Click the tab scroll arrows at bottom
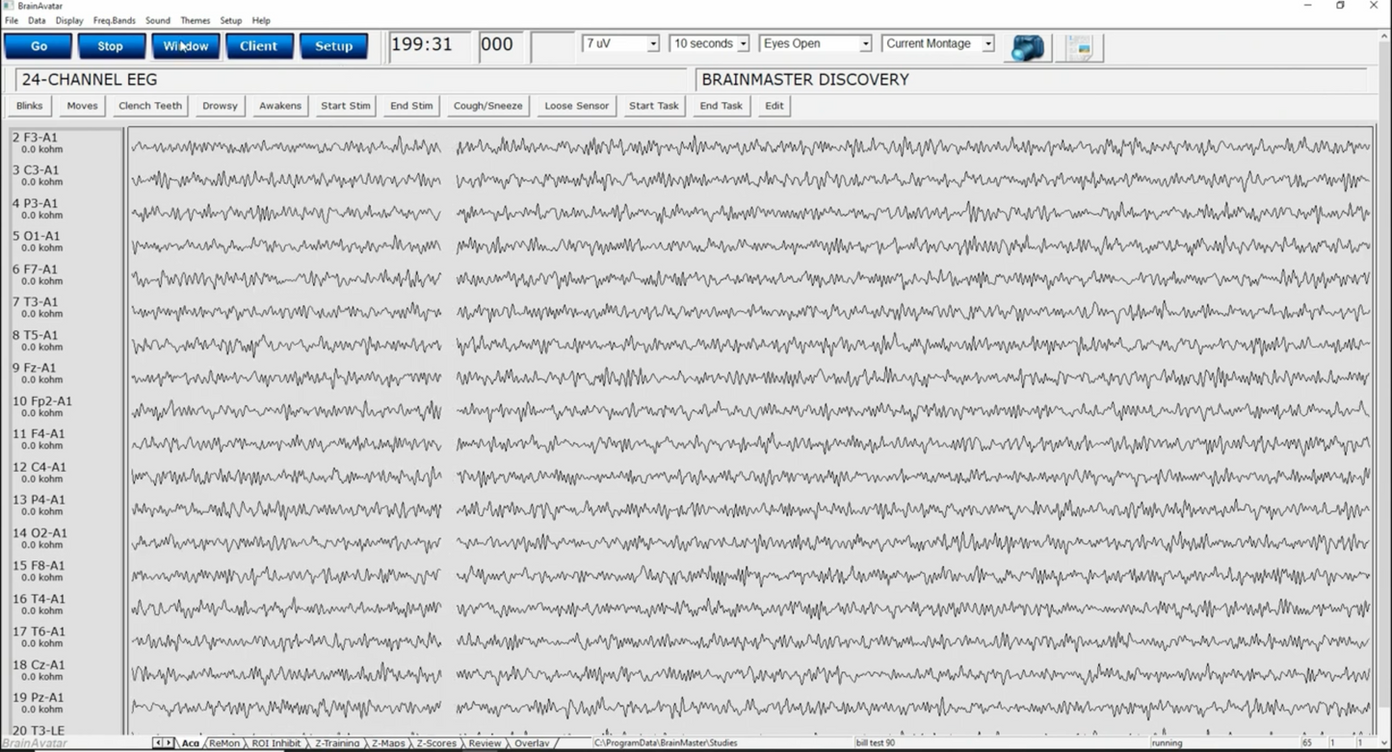This screenshot has height=752, width=1392. tap(164, 743)
